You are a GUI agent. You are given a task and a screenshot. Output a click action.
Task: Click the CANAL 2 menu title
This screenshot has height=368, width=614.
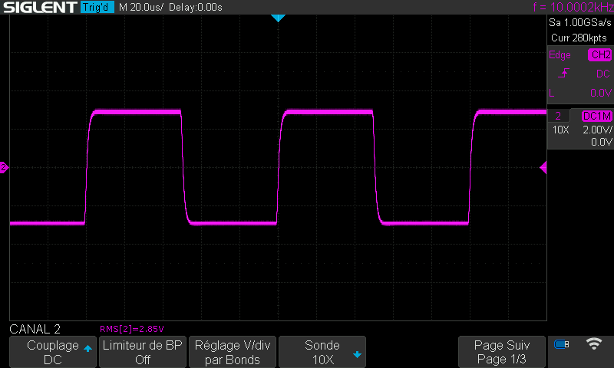35,330
